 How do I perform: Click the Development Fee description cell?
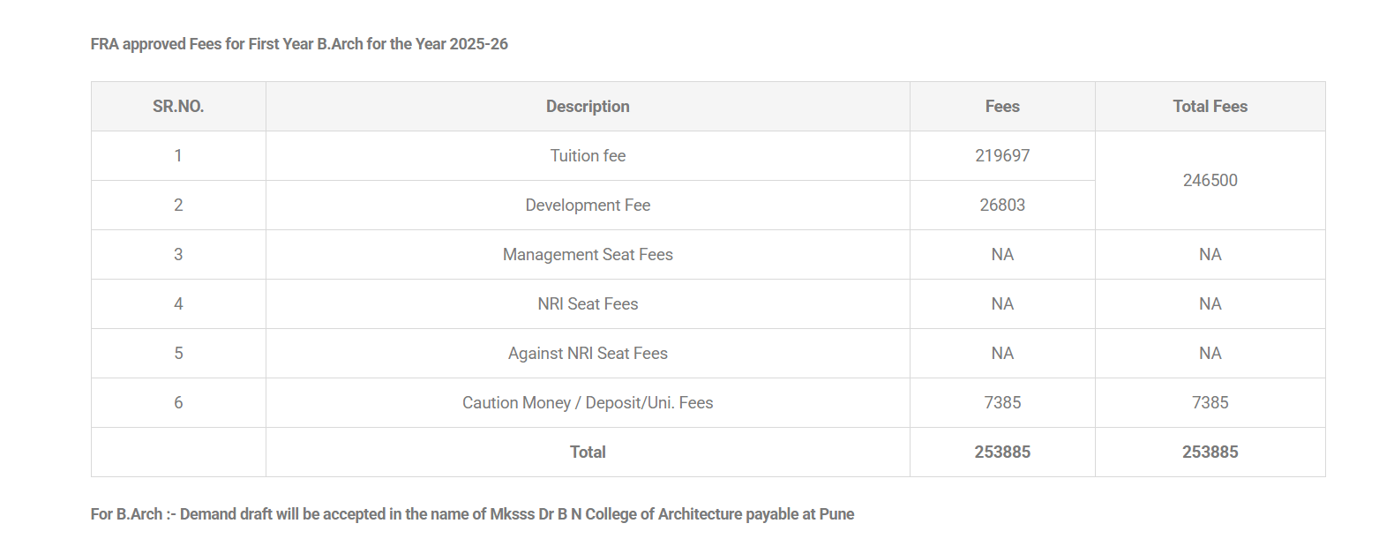point(588,206)
